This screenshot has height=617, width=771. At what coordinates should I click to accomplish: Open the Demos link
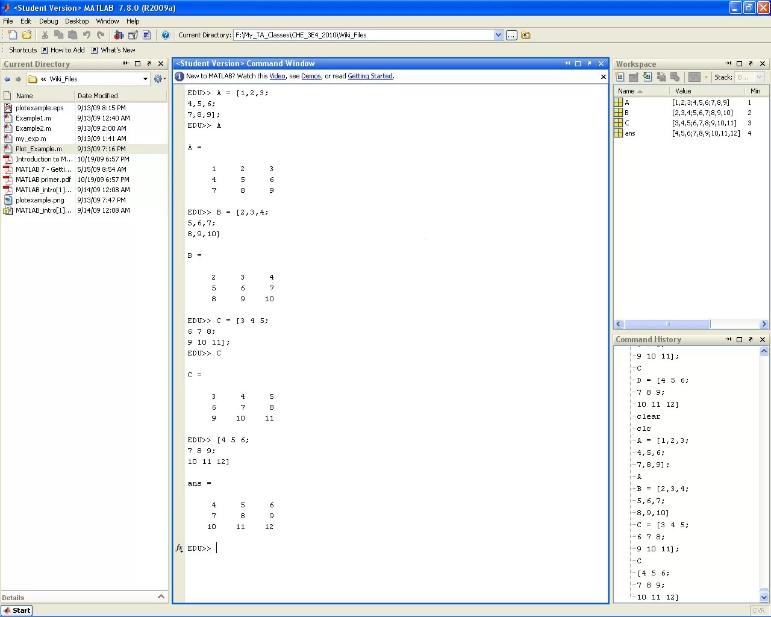[311, 76]
